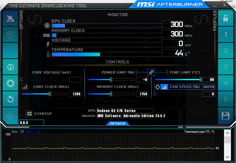Click the 'Мин : 20' graph label
This screenshot has width=236, height=163.
(18, 132)
